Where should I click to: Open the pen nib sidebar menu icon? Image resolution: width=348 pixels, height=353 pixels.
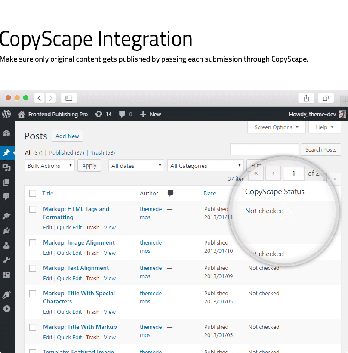click(6, 294)
